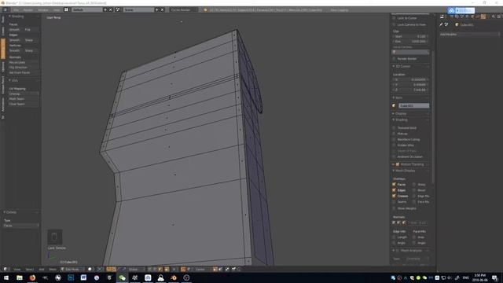Image resolution: width=503 pixels, height=283 pixels.
Task: Collapse the Mesh Display panel
Action: coord(403,171)
